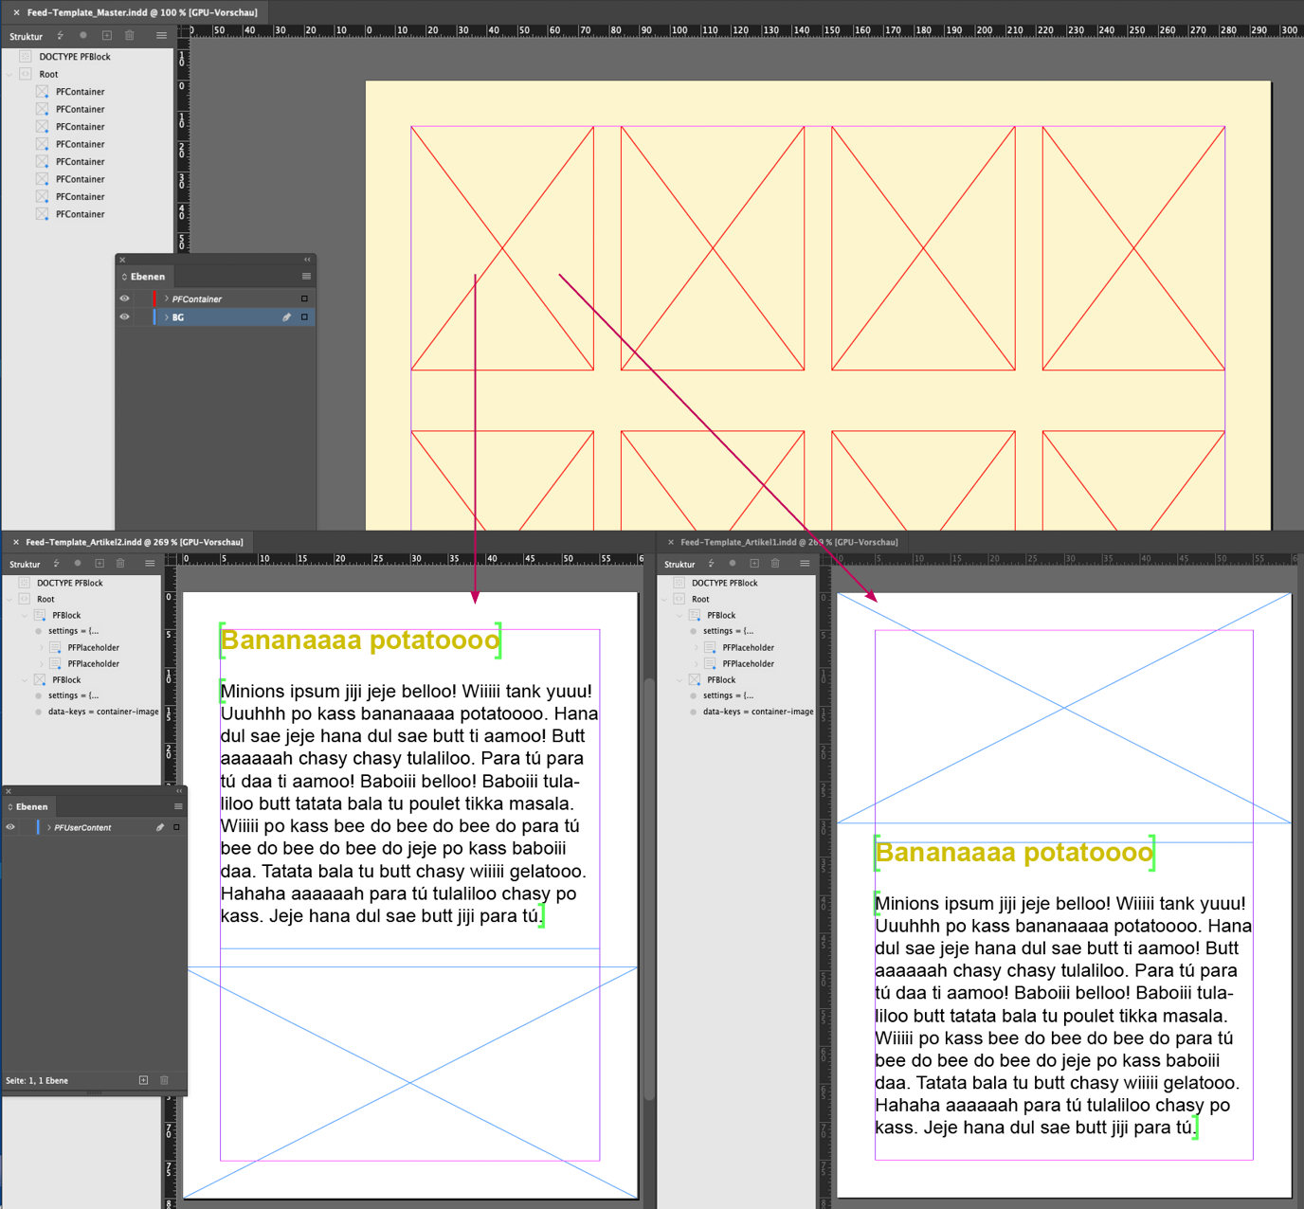The height and width of the screenshot is (1209, 1304).
Task: Click add attribute dot icon in Artikel1 Struktur
Action: pos(733,564)
